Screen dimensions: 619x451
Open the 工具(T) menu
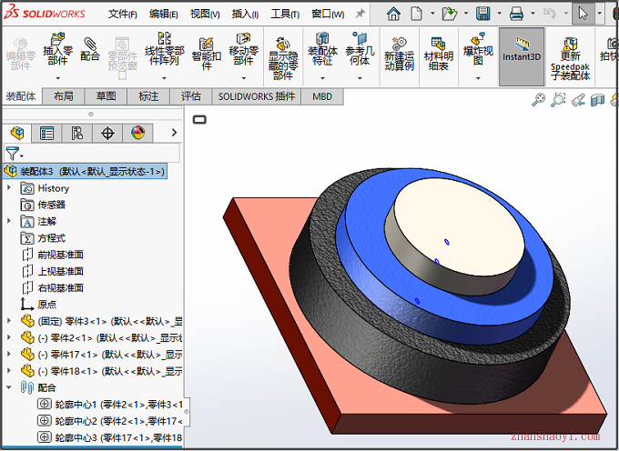tap(285, 15)
